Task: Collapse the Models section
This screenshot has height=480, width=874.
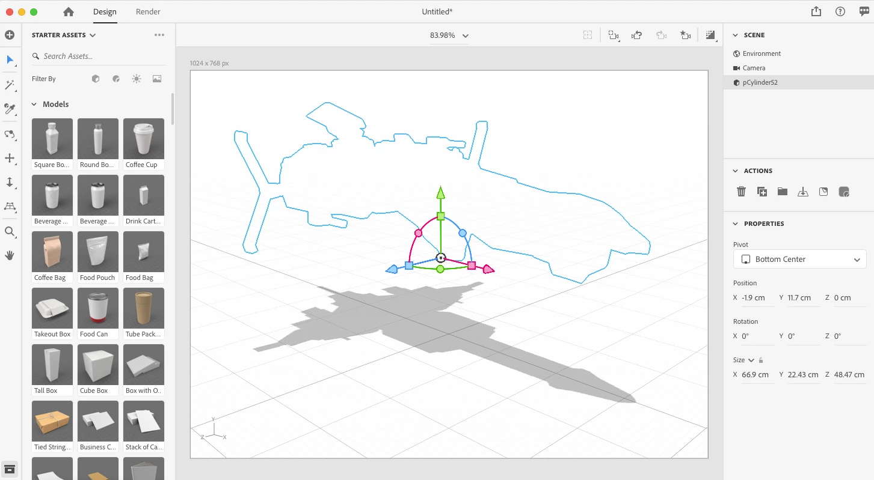Action: (x=34, y=104)
